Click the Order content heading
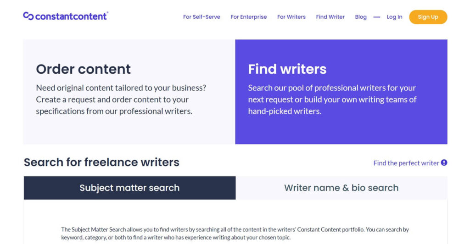Image resolution: width=470 pixels, height=244 pixels. pyautogui.click(x=84, y=69)
